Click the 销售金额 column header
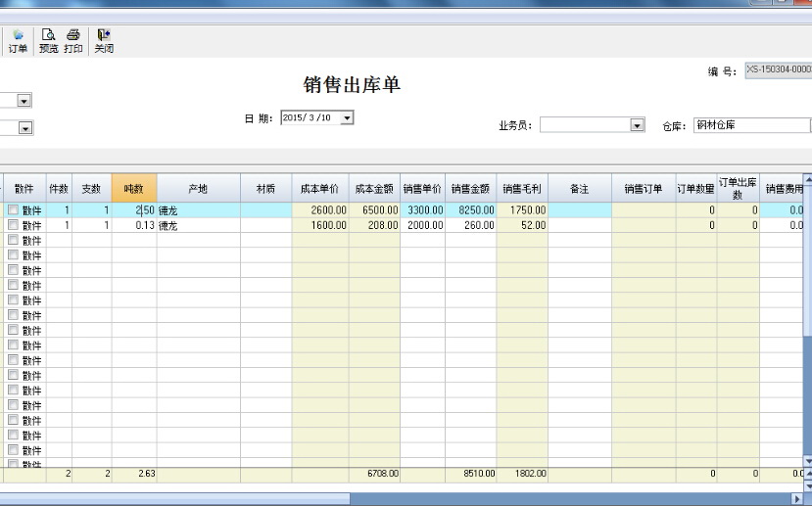 pos(471,189)
